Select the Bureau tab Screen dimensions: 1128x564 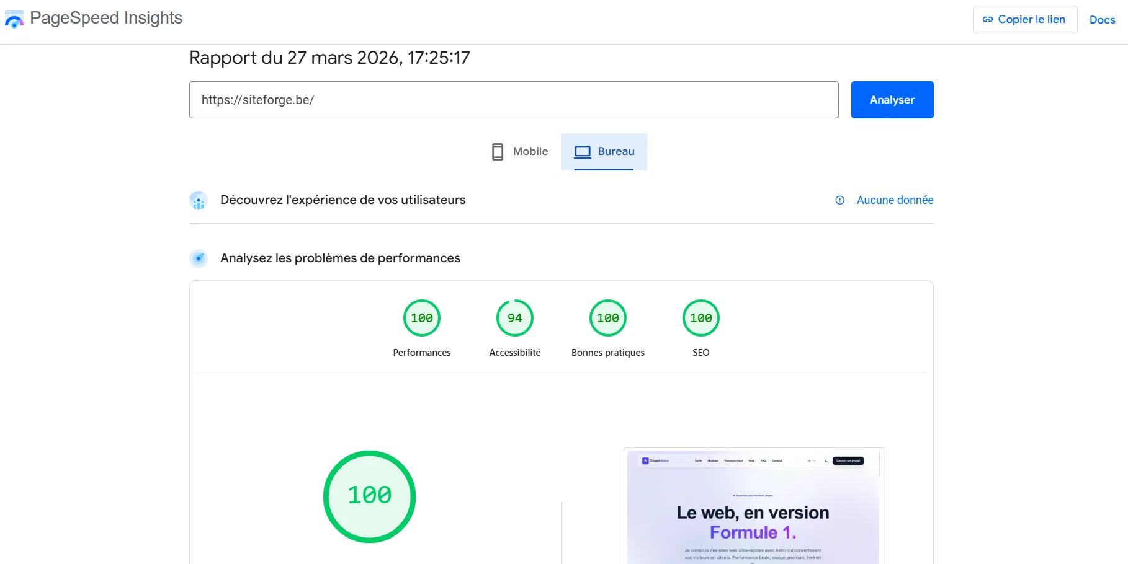click(604, 152)
